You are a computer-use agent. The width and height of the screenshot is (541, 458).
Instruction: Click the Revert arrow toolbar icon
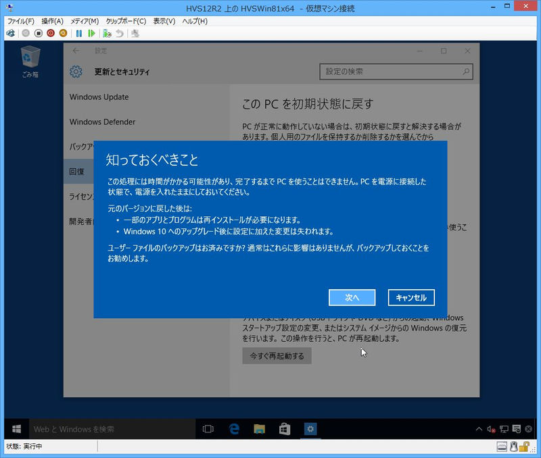(120, 33)
